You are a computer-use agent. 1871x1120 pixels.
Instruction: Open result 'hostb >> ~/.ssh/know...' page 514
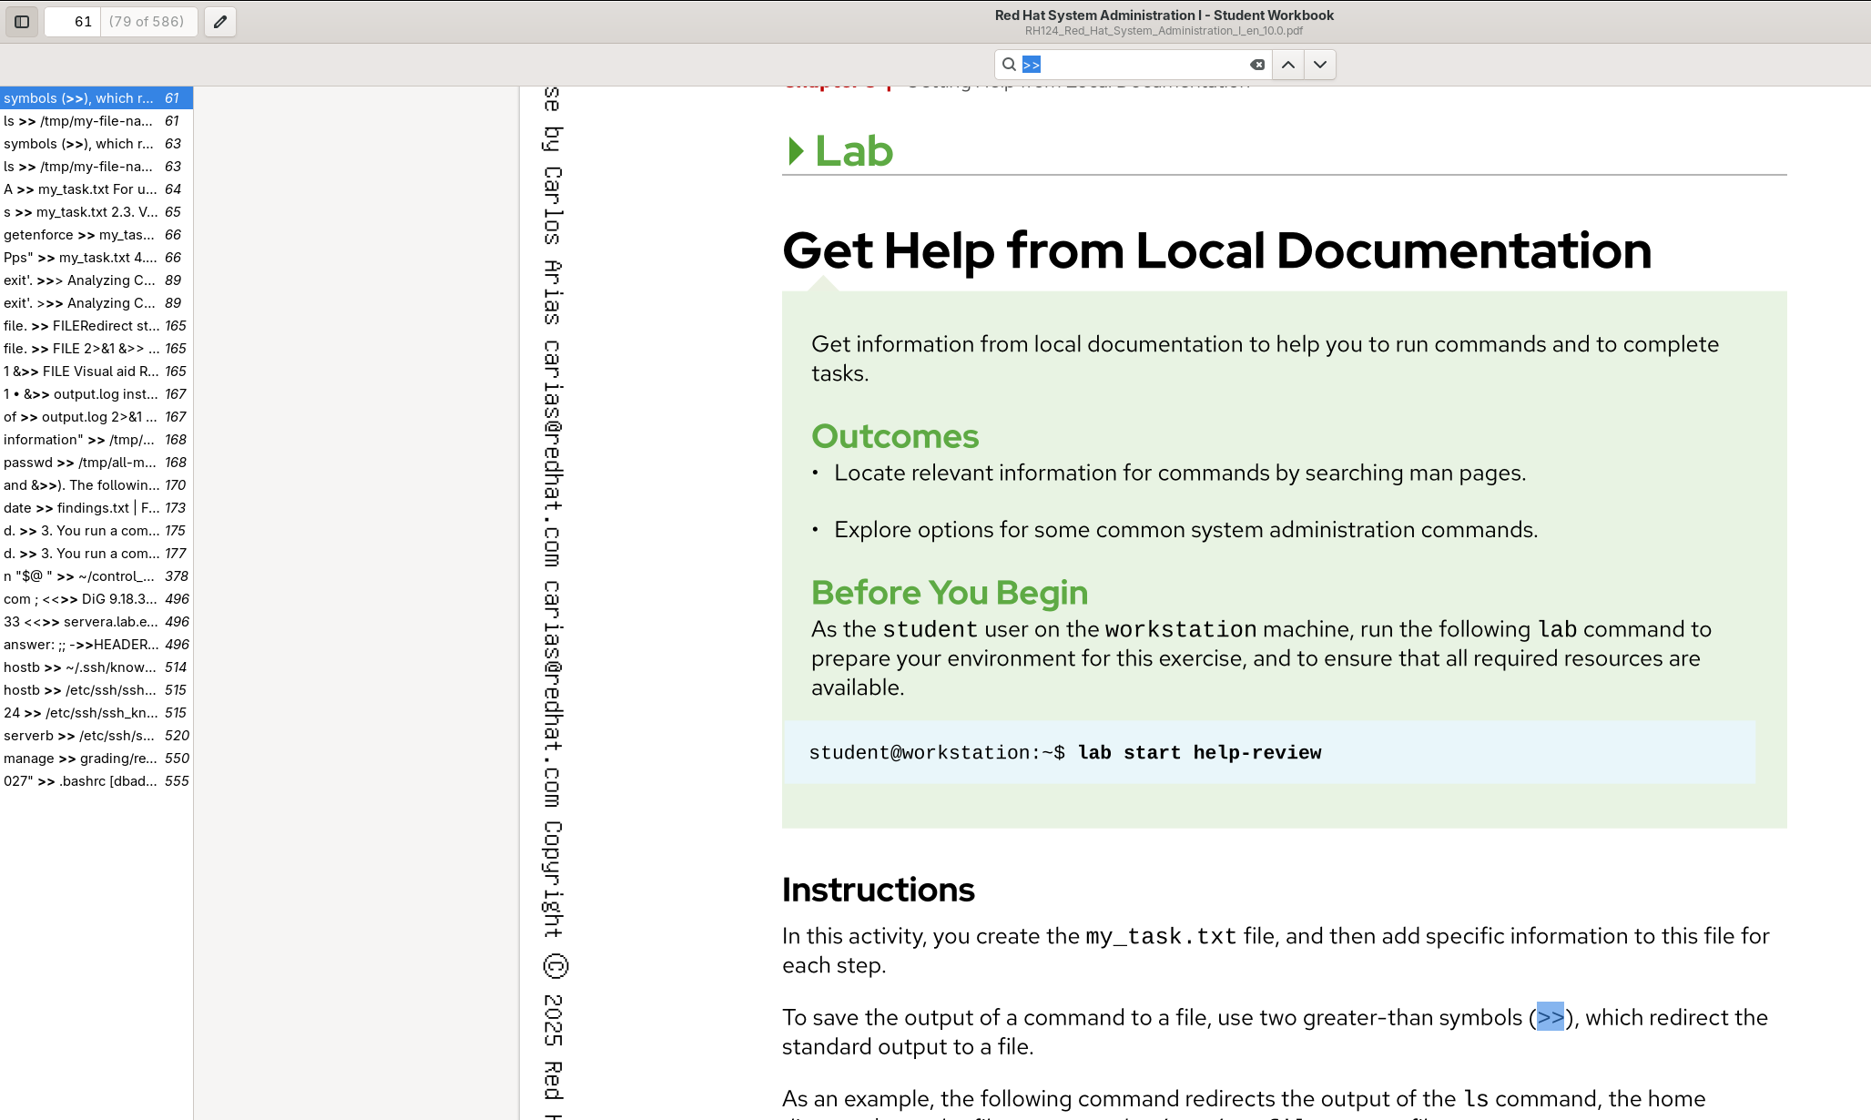[96, 667]
